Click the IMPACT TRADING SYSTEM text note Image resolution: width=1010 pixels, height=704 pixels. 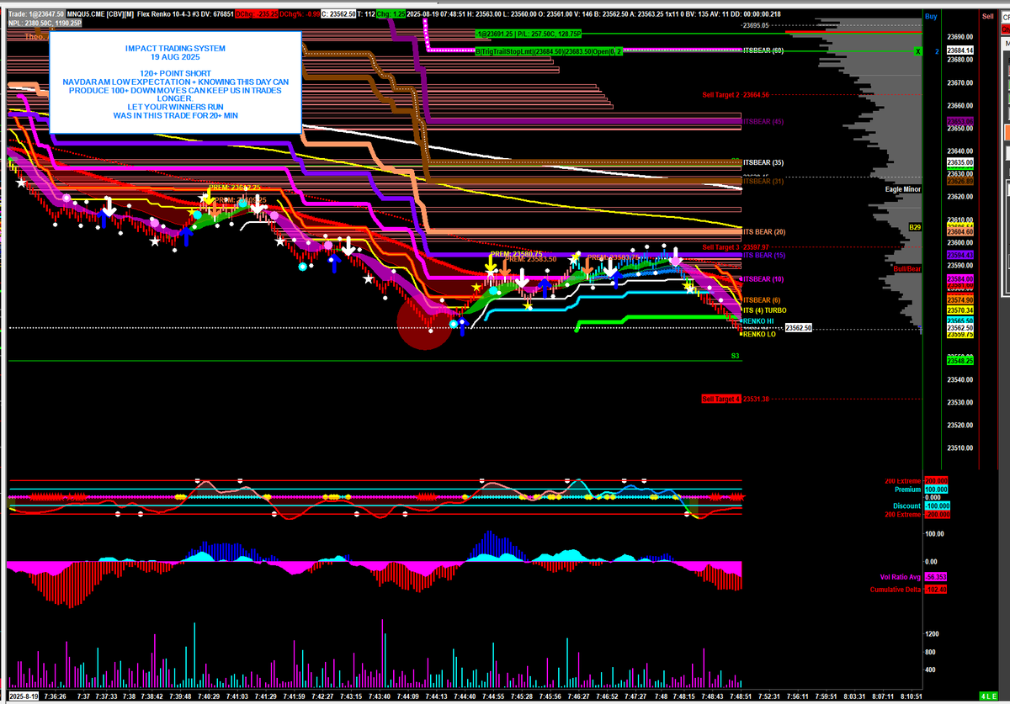175,82
